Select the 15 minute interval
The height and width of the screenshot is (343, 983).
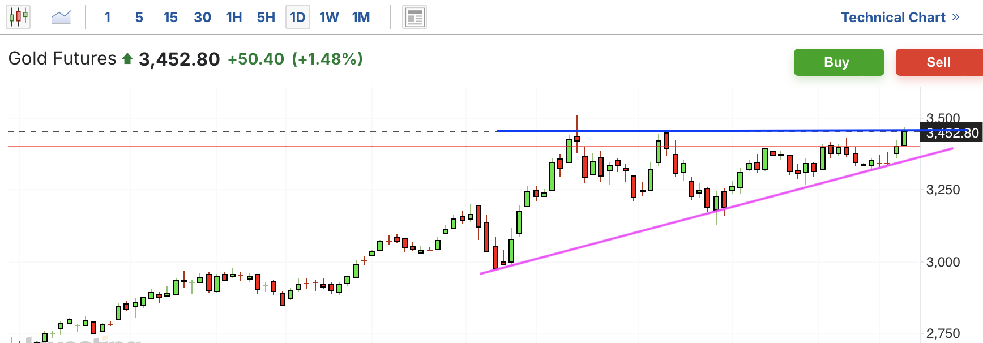pyautogui.click(x=170, y=17)
